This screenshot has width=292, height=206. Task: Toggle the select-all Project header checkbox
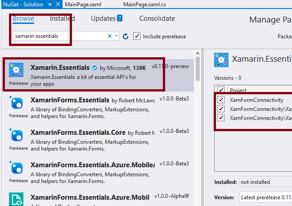[220, 90]
